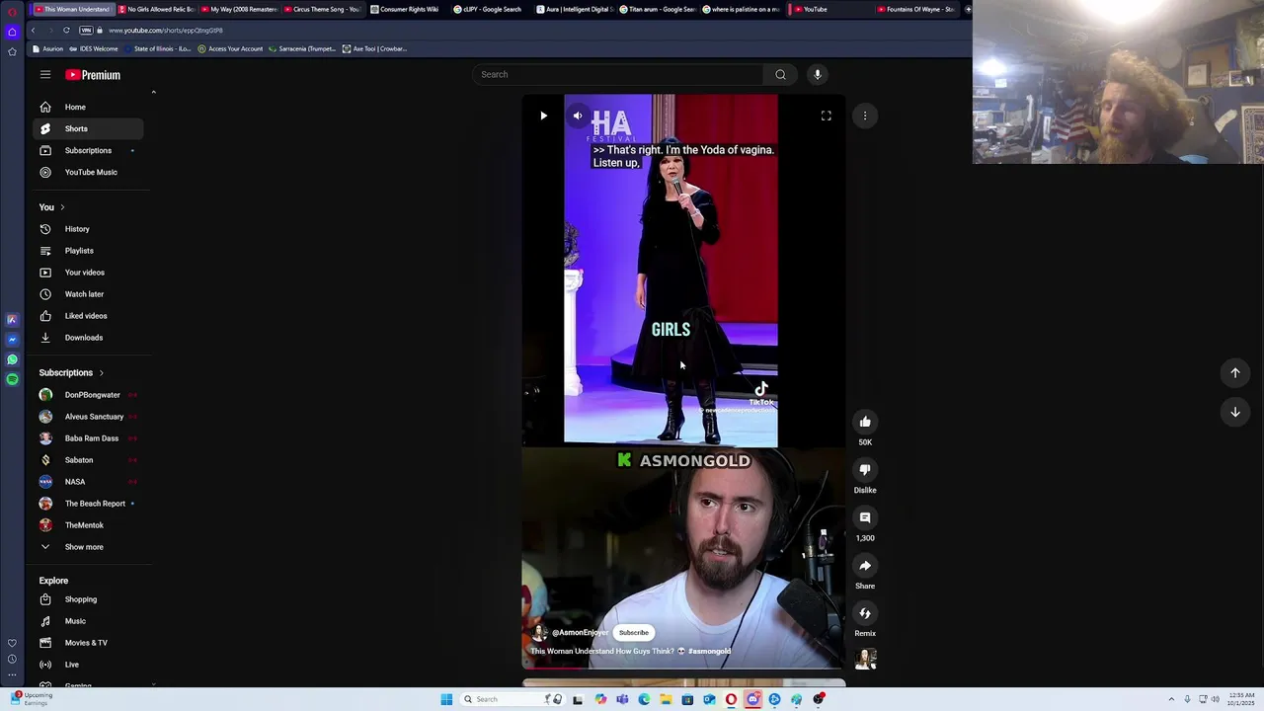Image resolution: width=1264 pixels, height=711 pixels.
Task: Share this Short
Action: coord(865,566)
